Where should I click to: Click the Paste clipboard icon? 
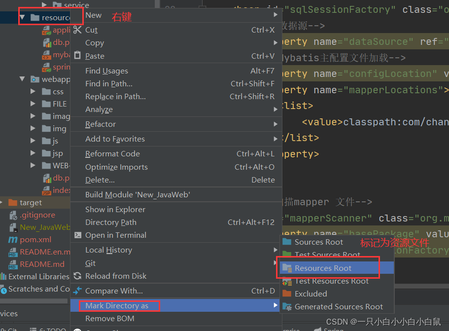77,55
